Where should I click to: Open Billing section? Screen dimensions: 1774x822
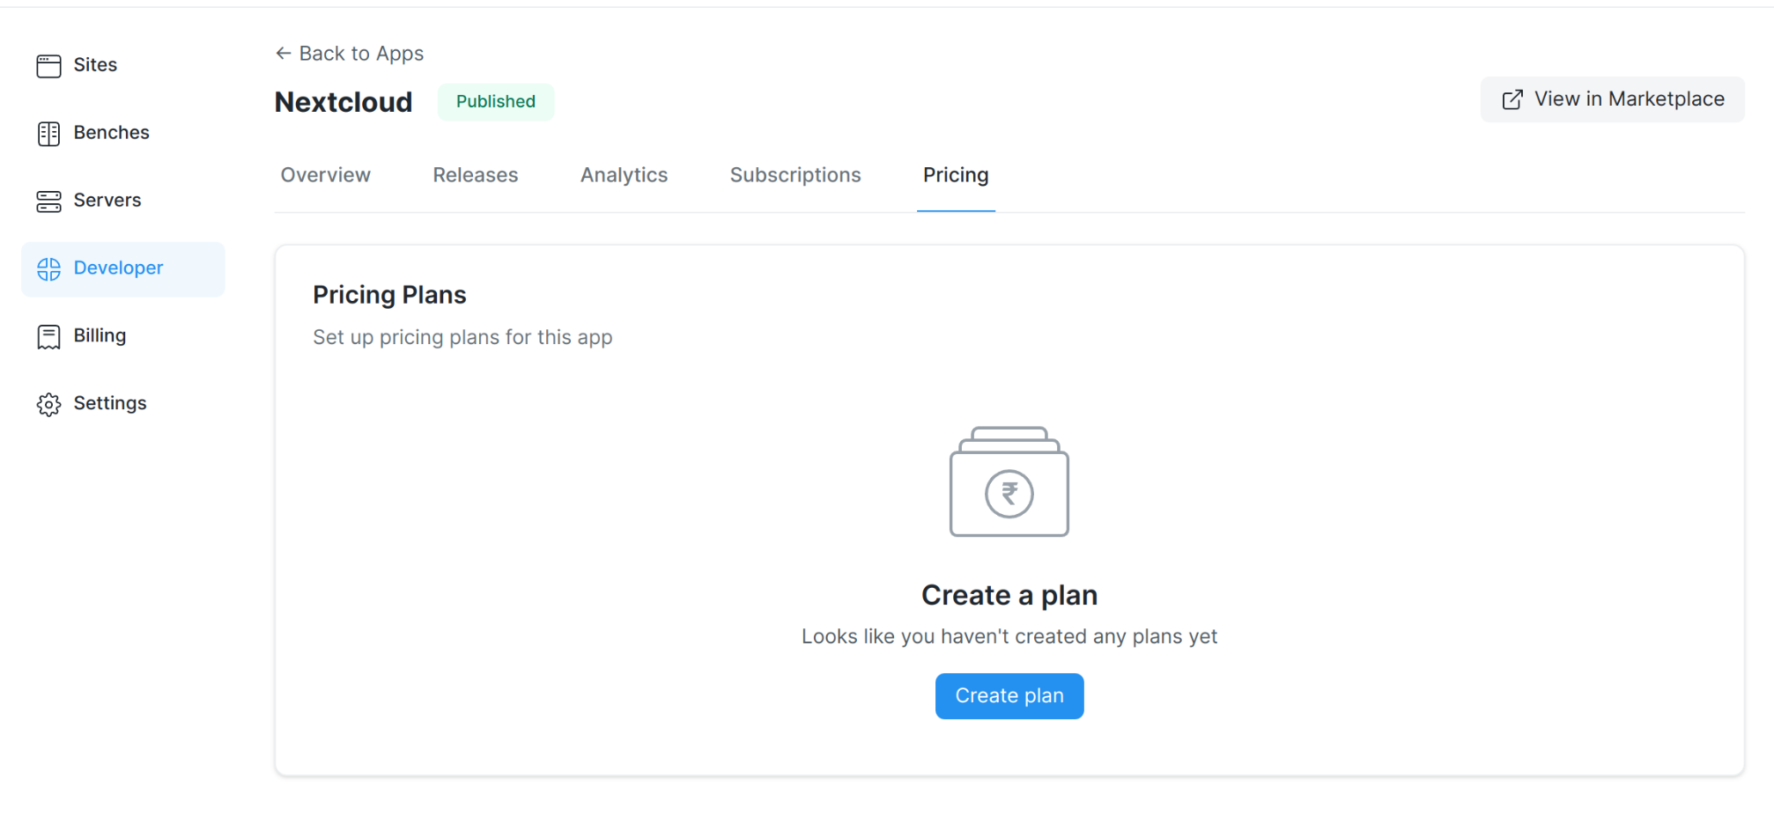click(123, 336)
